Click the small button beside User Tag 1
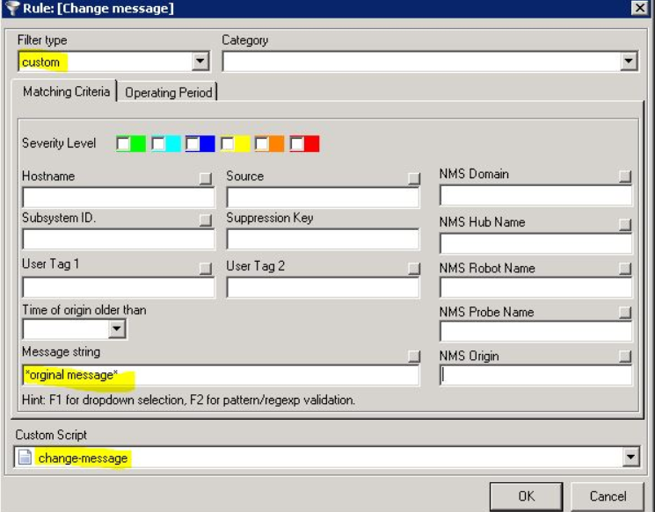Screen dimensions: 655x512 (206, 268)
